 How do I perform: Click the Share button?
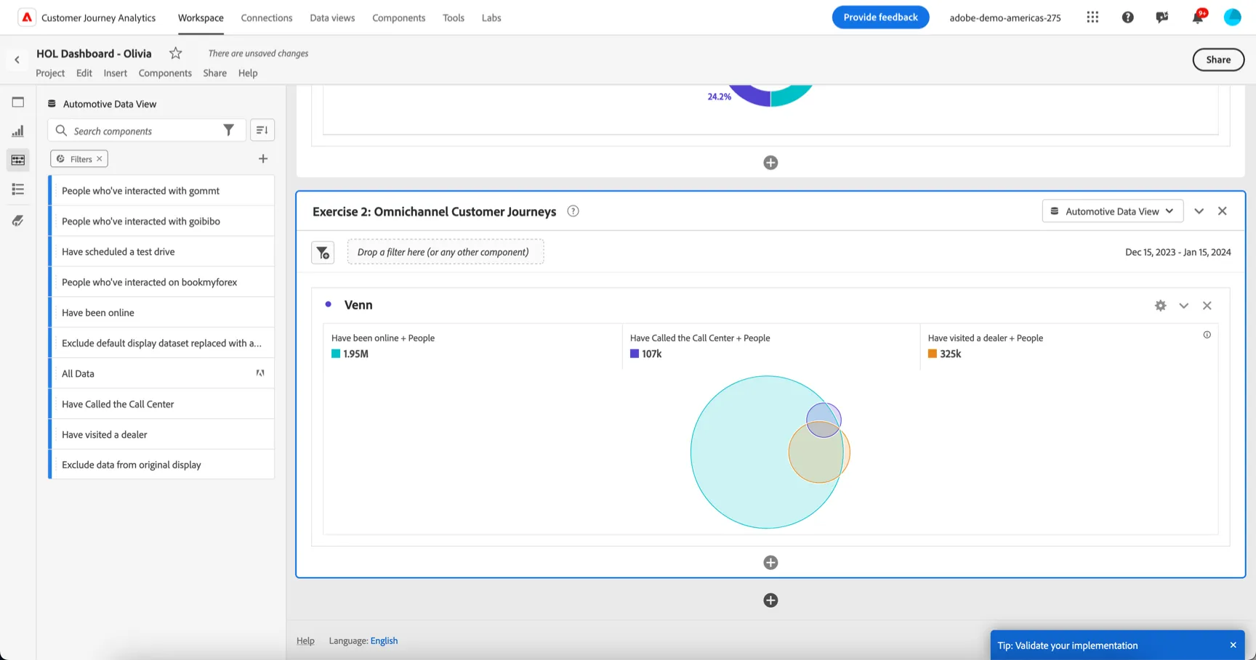[1218, 60]
